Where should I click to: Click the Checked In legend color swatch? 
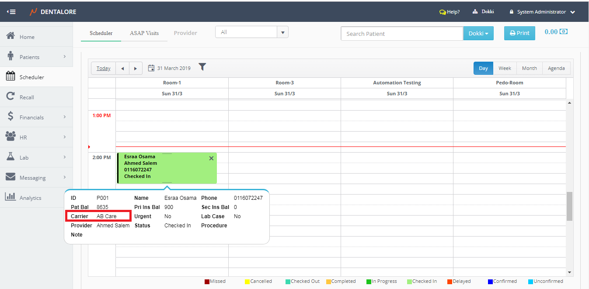[x=409, y=282]
